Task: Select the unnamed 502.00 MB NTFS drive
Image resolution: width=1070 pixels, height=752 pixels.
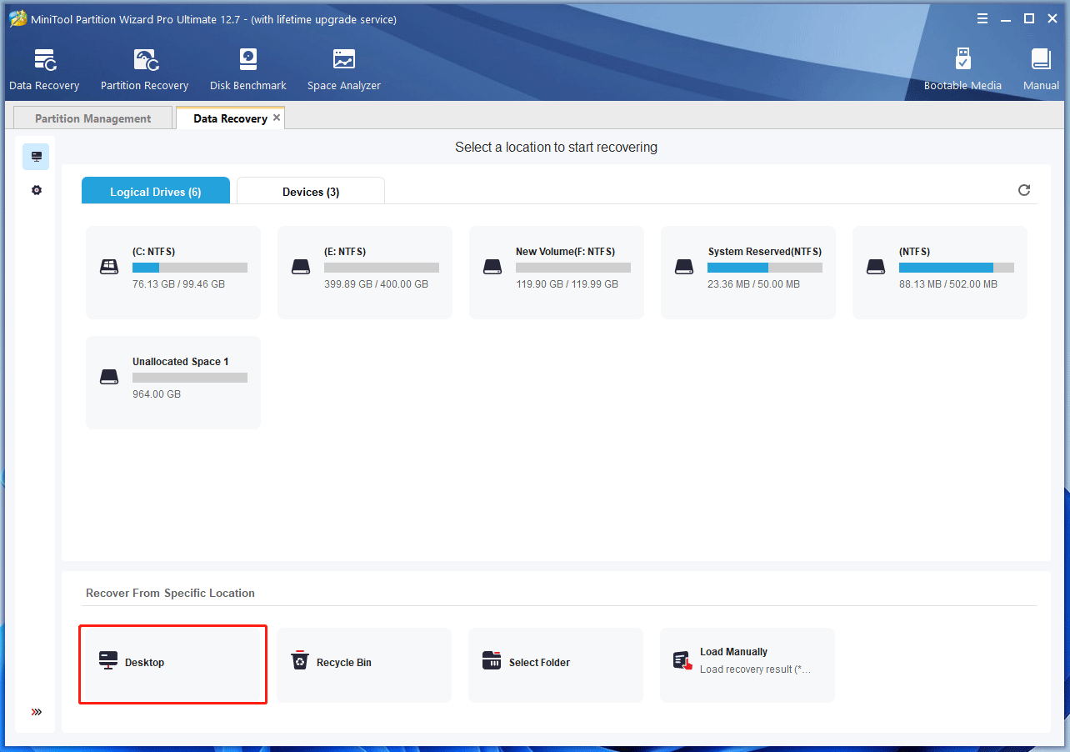Action: point(940,272)
